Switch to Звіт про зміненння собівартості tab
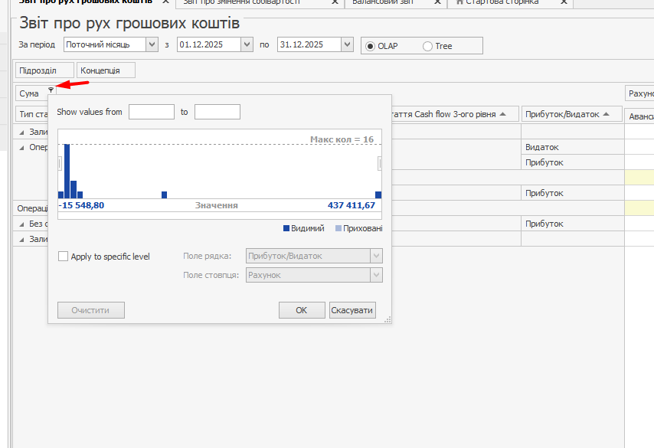 point(253,2)
